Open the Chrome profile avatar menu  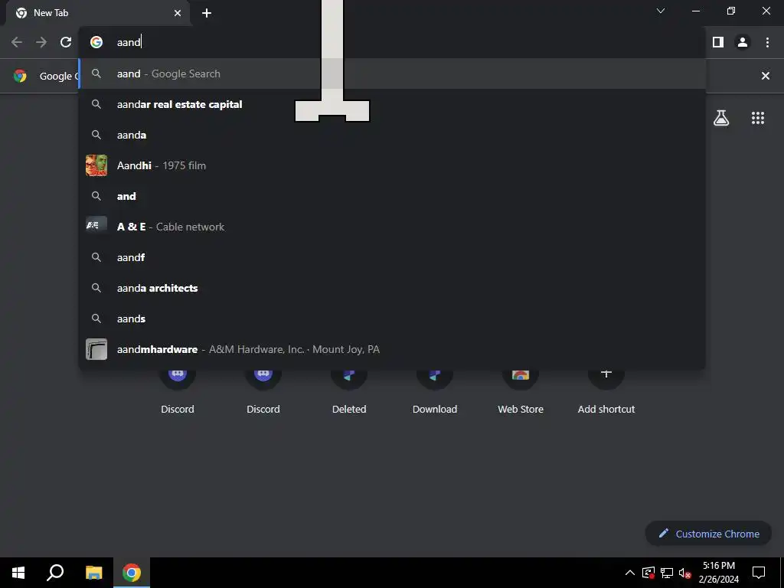[x=743, y=42]
